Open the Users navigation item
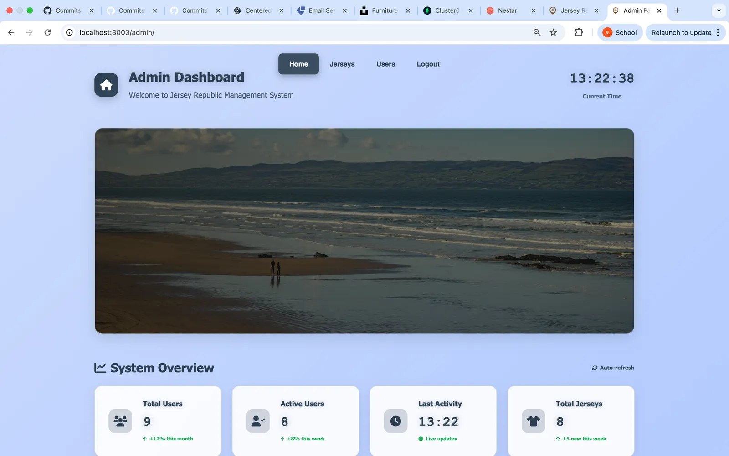Viewport: 729px width, 456px height. pos(385,64)
